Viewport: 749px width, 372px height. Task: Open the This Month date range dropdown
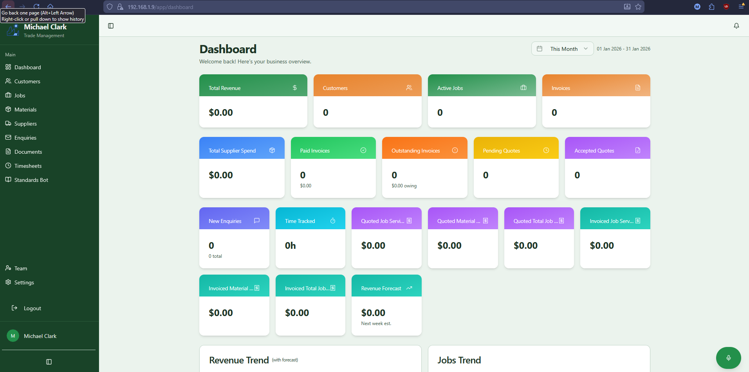[x=562, y=49]
